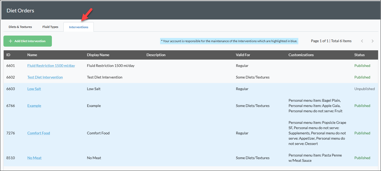Screen dimensions: 381x171
Task: Click the Unpublished status of Low Salt
Action: (x=364, y=89)
